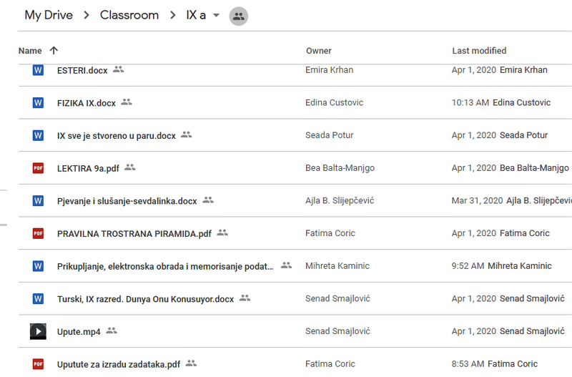Click the chevron between My Drive and Classroom
The width and height of the screenshot is (572, 377).
[85, 16]
